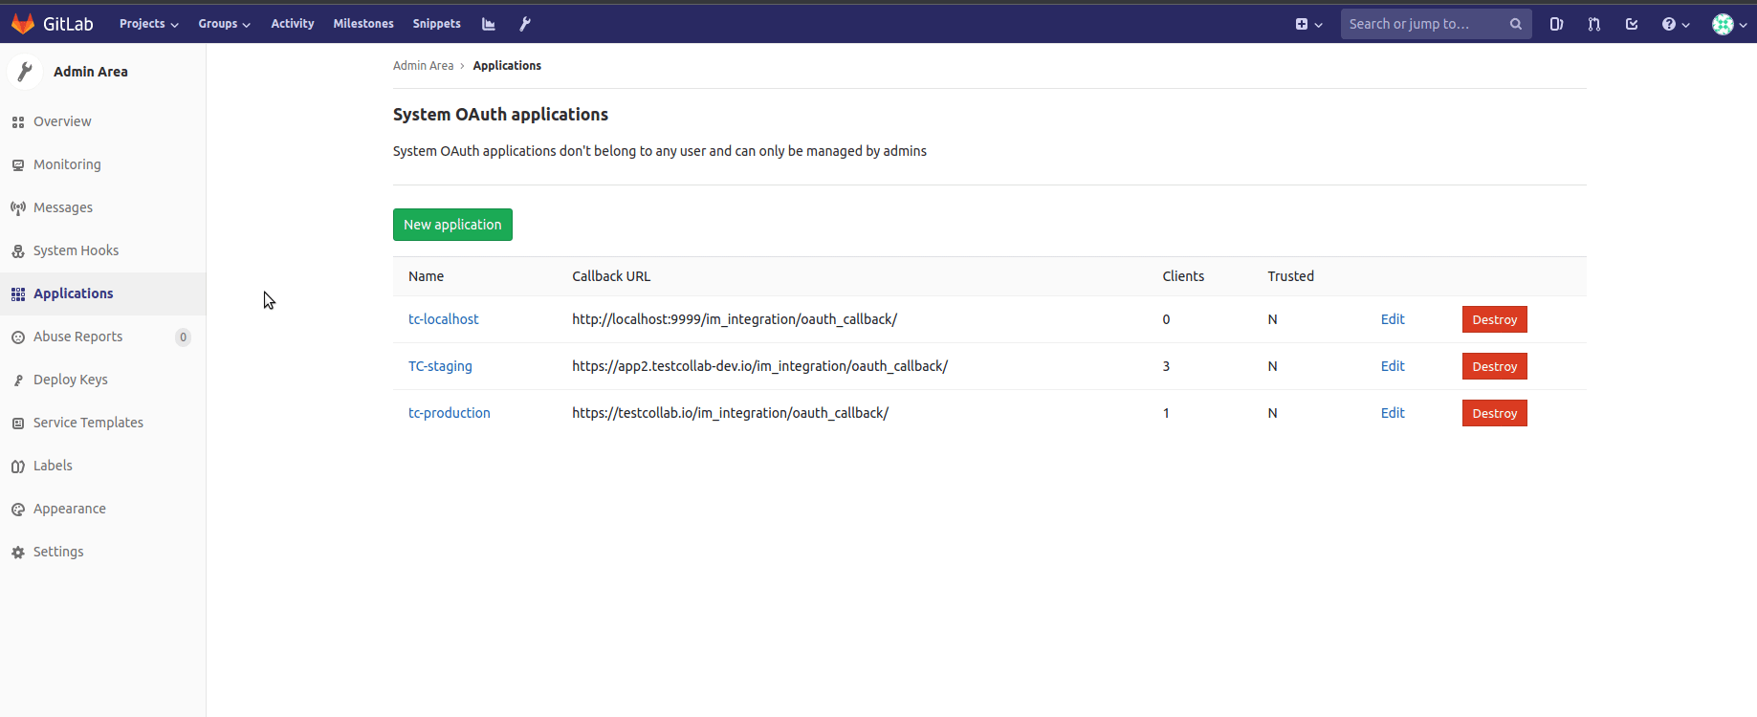
Task: Click the Admin Area breadcrumb link
Action: click(x=423, y=66)
